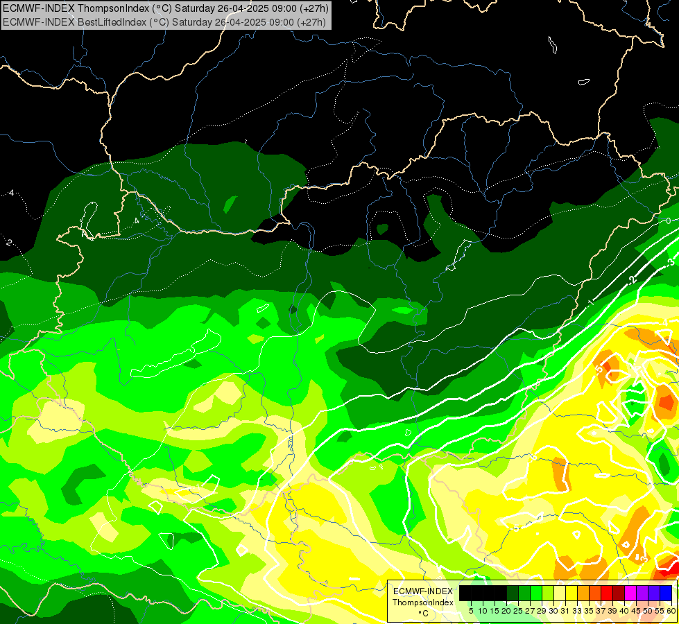Click the legend unit label °C
Viewport: 679px width, 624px height.
(x=424, y=614)
